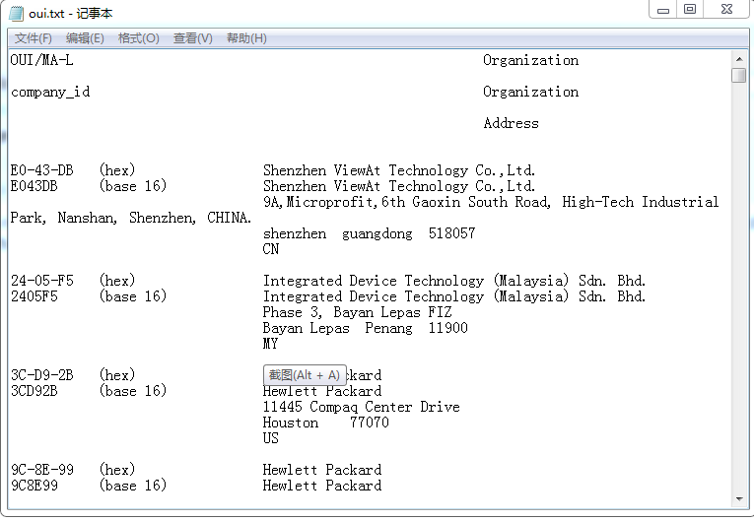
Task: Click the vertical scrollbar thumb
Action: click(x=738, y=76)
